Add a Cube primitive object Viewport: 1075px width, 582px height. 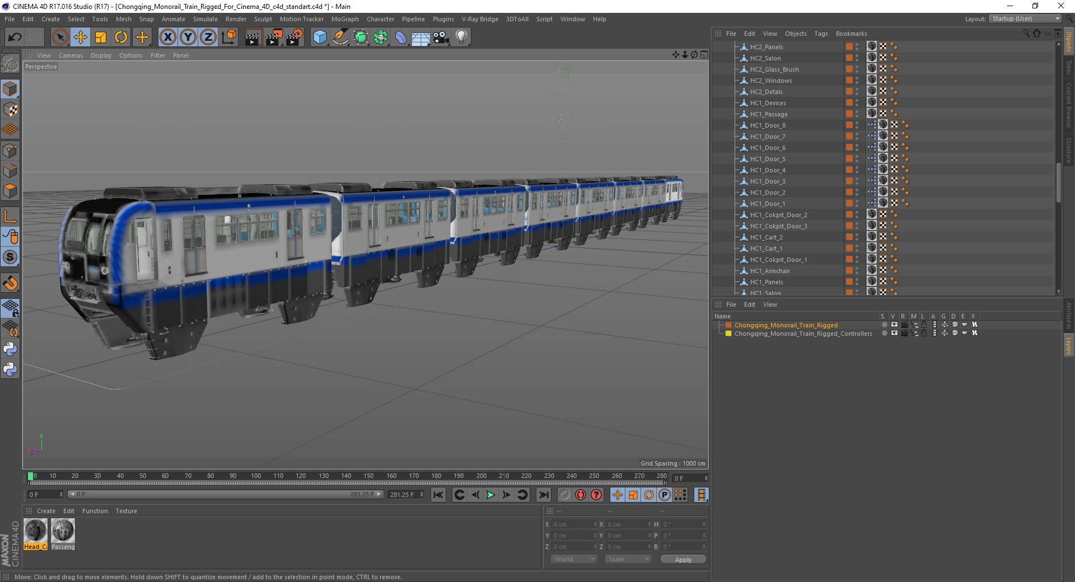pos(320,37)
